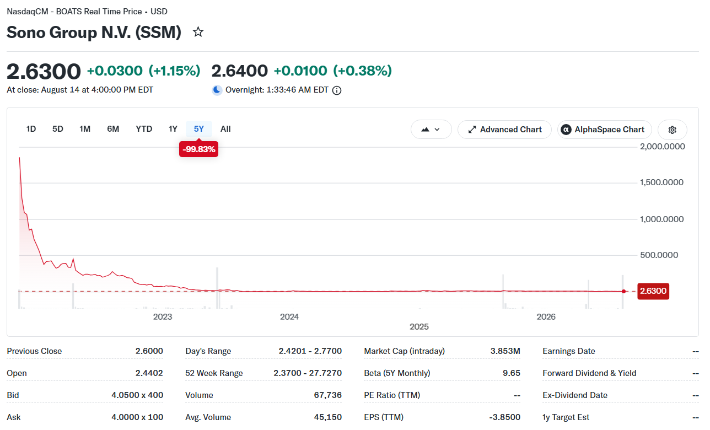Click the 52 Week Range value
This screenshot has height=430, width=710.
tap(308, 373)
